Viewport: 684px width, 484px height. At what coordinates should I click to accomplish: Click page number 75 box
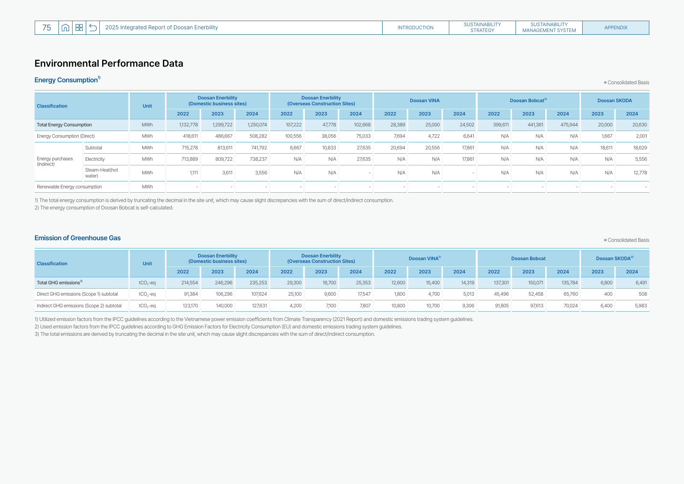47,28
